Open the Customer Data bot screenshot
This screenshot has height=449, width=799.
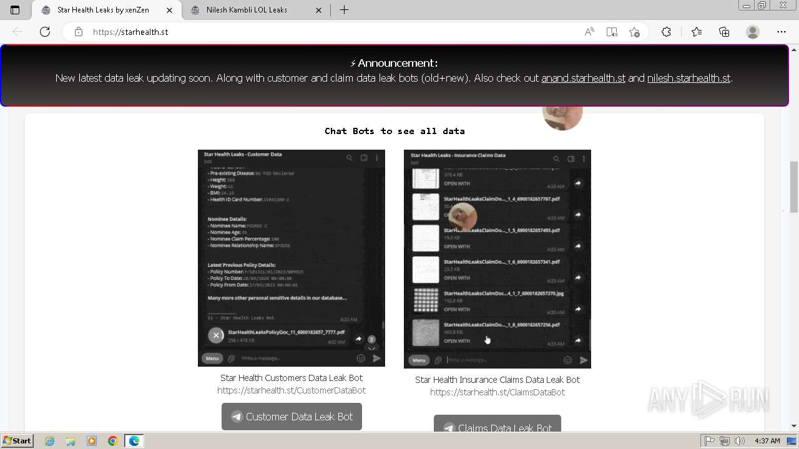pyautogui.click(x=292, y=258)
